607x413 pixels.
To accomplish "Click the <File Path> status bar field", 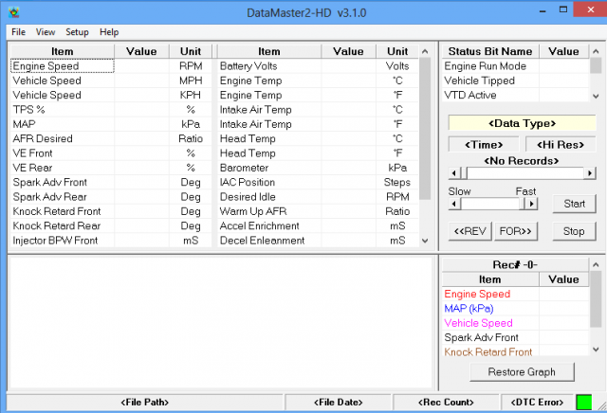I will [x=145, y=403].
